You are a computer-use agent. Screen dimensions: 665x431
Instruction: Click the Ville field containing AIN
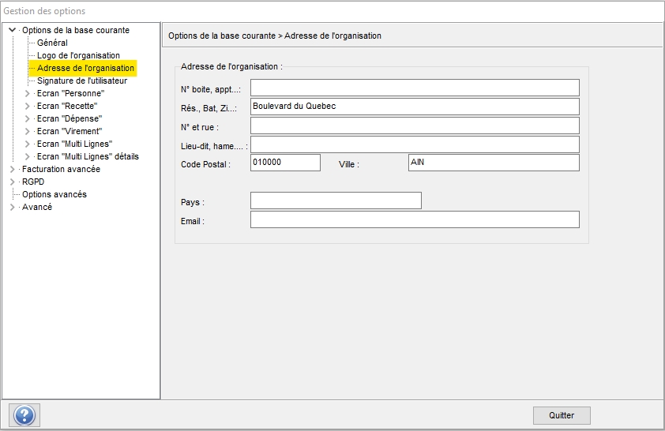pyautogui.click(x=493, y=163)
